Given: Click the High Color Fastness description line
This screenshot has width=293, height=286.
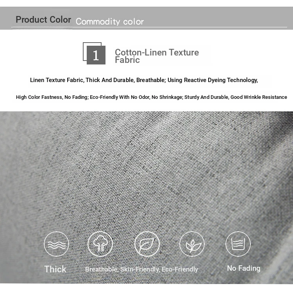Looking at the screenshot, I should point(152,97).
